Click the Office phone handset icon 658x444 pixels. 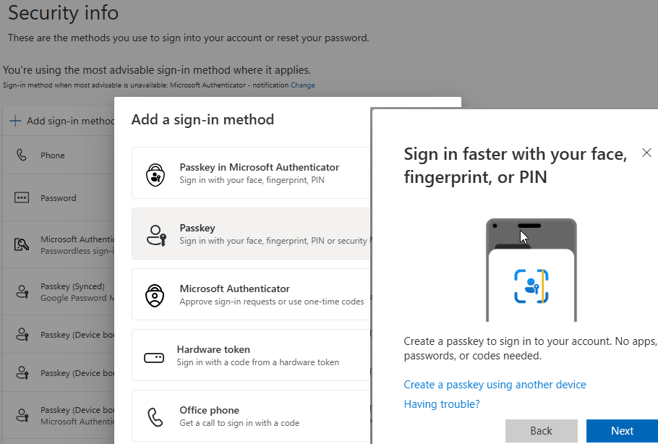pyautogui.click(x=155, y=417)
